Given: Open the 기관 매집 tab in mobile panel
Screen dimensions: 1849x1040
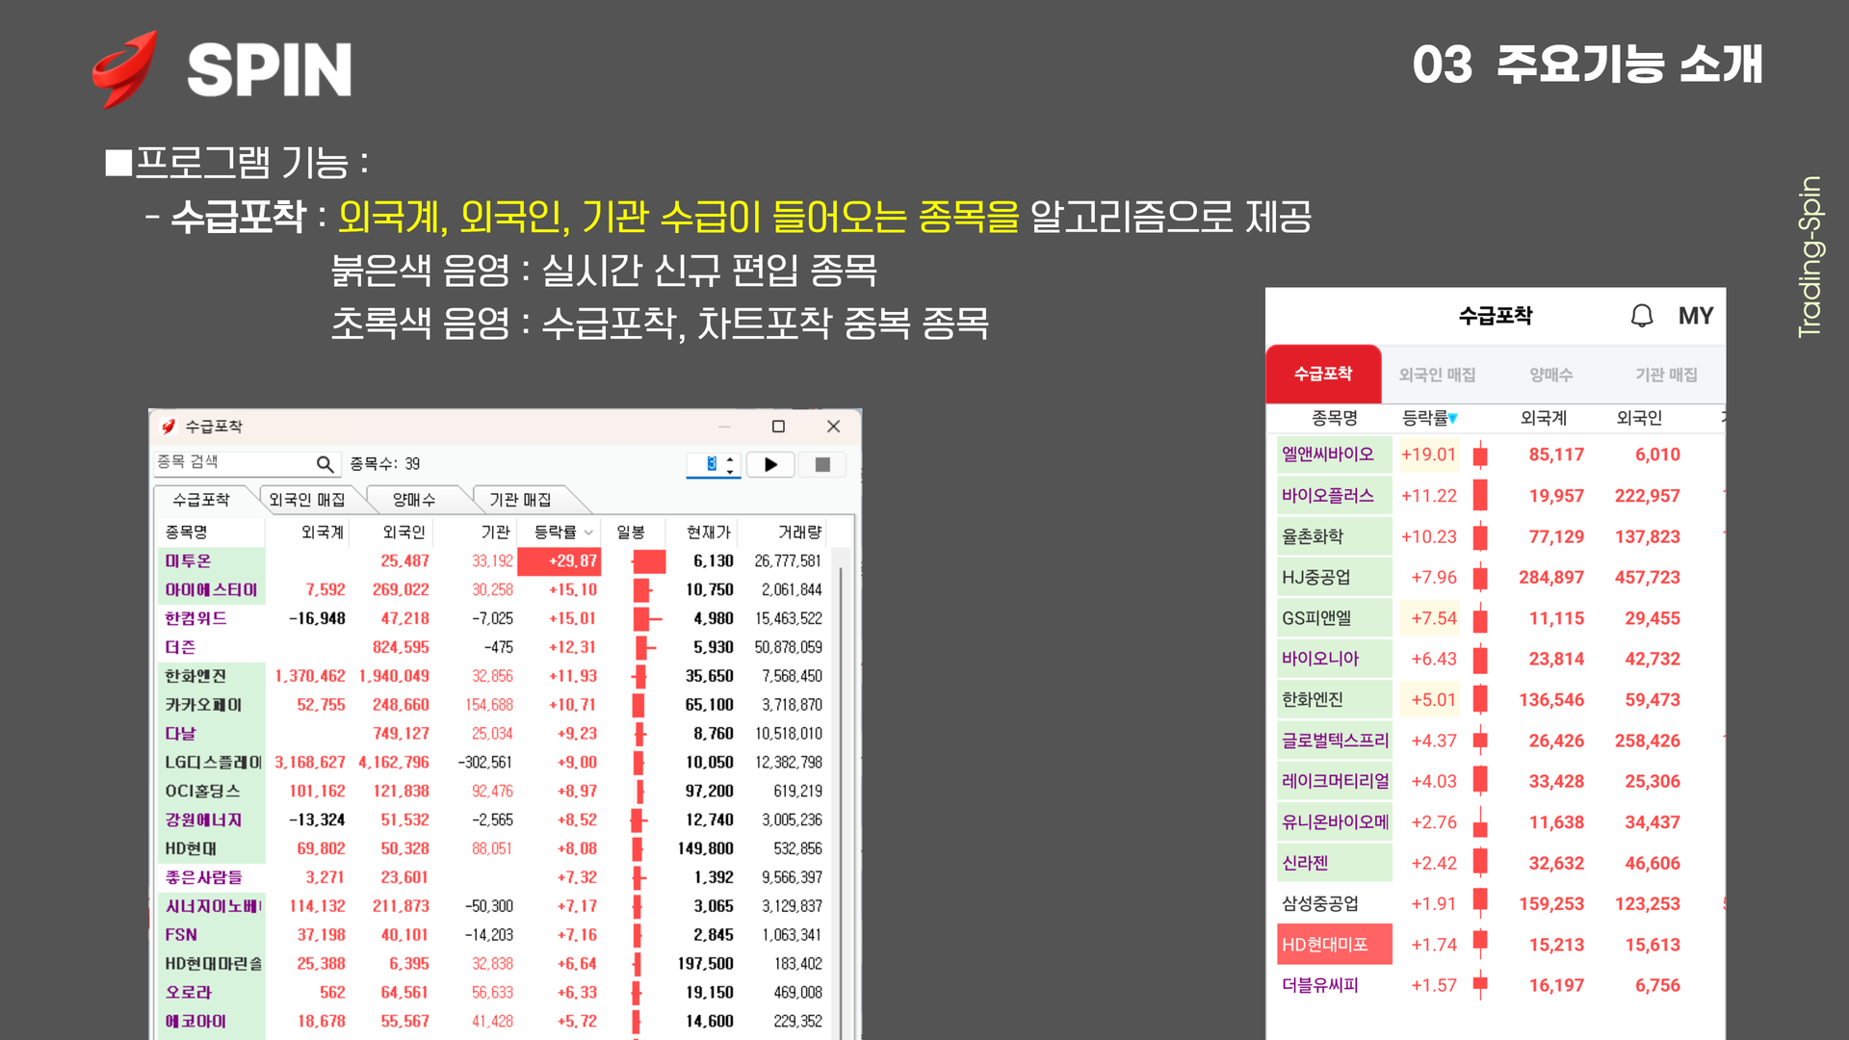Looking at the screenshot, I should coord(1666,375).
